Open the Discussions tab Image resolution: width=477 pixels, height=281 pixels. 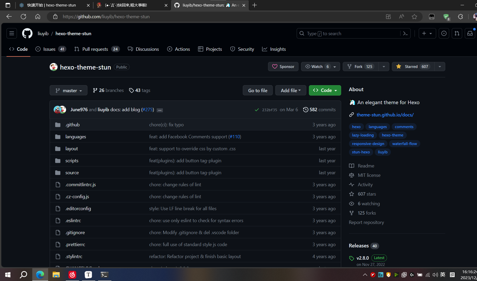pyautogui.click(x=143, y=49)
